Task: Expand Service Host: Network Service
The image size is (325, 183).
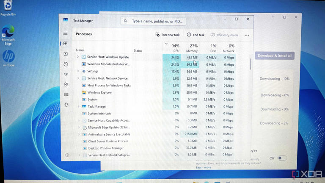Action: pyautogui.click(x=78, y=78)
